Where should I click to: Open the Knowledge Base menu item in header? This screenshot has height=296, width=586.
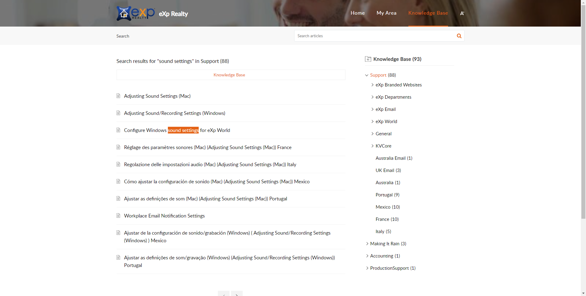(x=428, y=13)
